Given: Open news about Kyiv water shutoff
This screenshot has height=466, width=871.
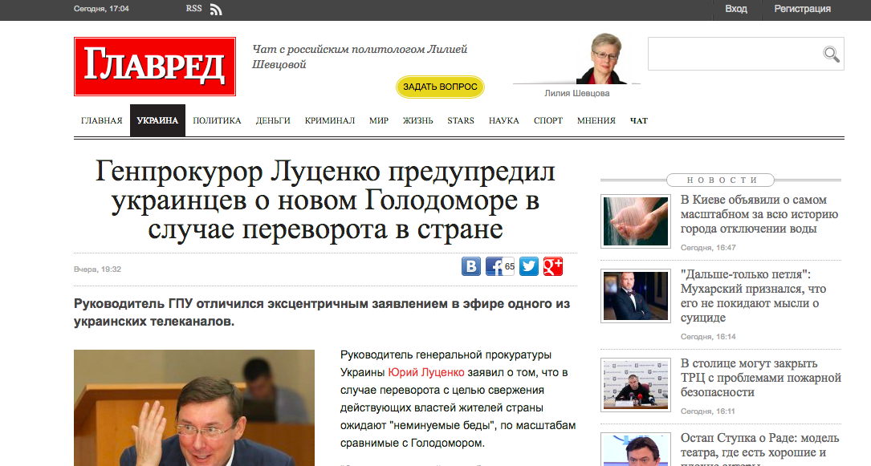Looking at the screenshot, I should (x=759, y=214).
